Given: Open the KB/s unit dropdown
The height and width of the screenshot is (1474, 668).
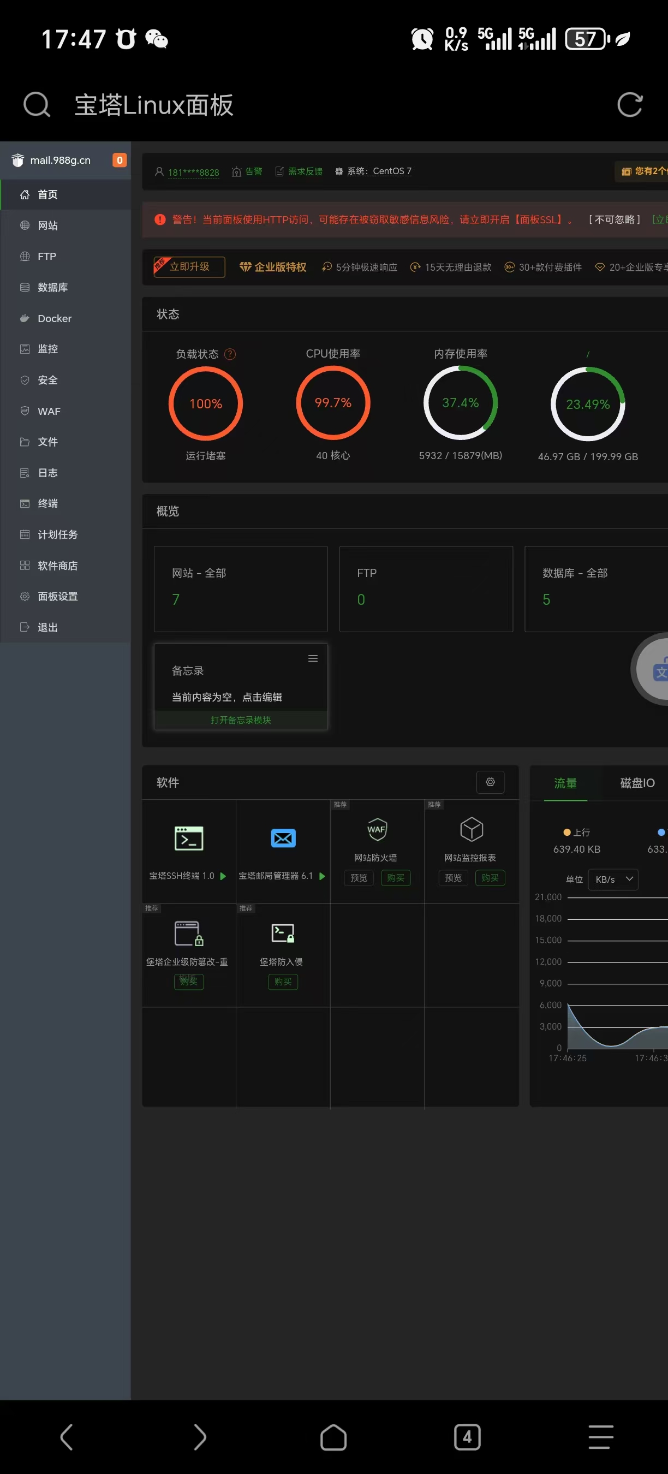Looking at the screenshot, I should click(x=613, y=879).
